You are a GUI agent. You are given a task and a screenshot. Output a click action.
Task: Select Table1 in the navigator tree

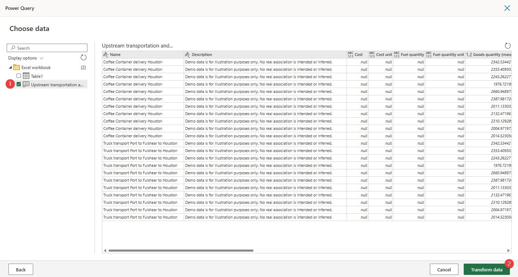pyautogui.click(x=37, y=76)
